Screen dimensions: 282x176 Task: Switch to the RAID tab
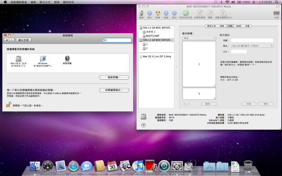tap(239, 26)
